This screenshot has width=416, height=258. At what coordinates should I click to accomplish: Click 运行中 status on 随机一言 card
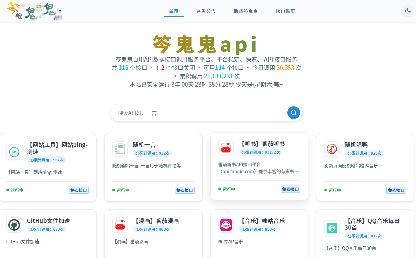point(121,190)
